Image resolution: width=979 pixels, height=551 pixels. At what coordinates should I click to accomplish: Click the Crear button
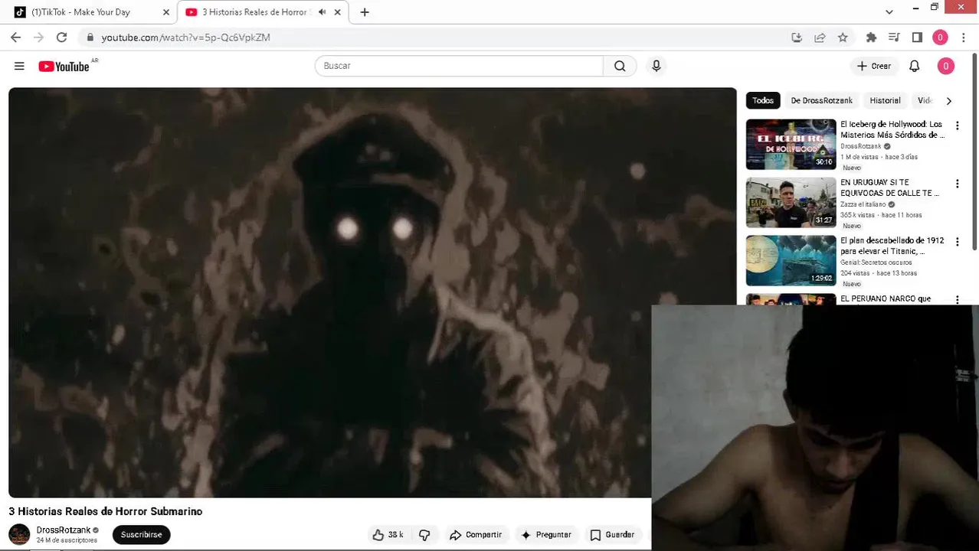click(873, 67)
